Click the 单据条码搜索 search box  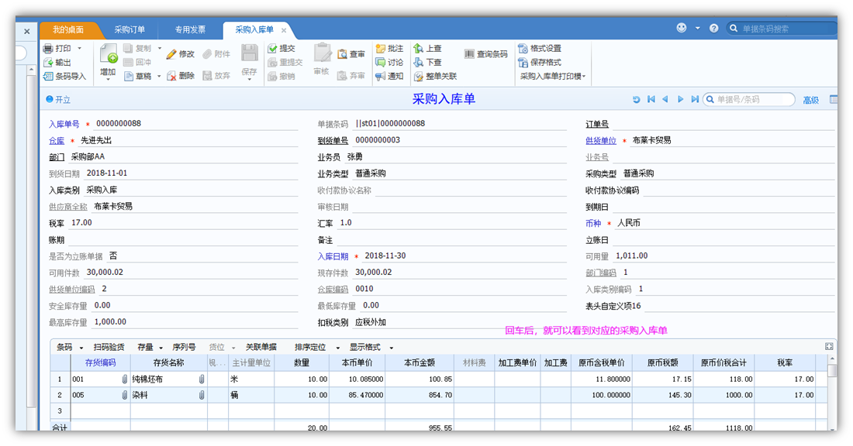click(x=781, y=29)
